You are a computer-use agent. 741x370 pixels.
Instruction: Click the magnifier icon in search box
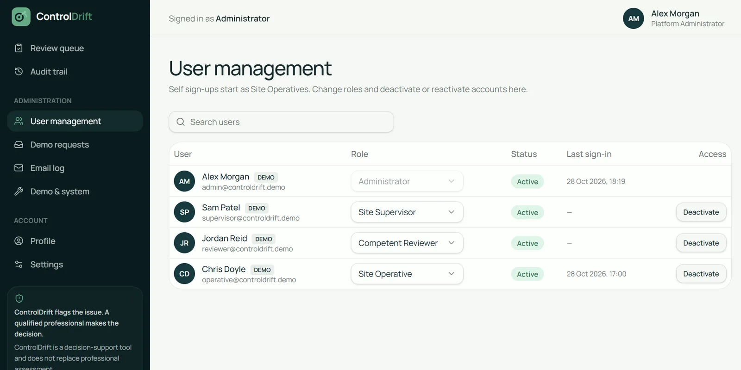(x=181, y=122)
